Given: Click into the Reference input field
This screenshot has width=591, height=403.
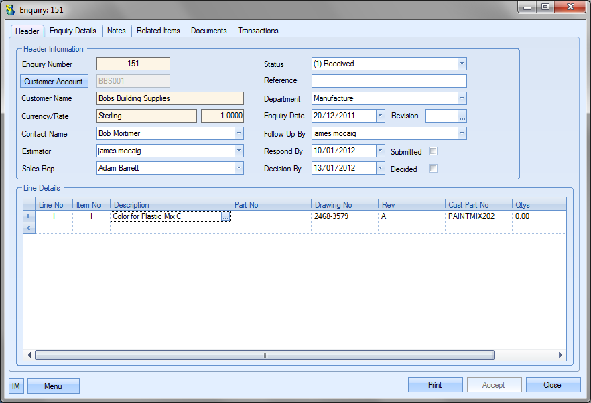Looking at the screenshot, I should pyautogui.click(x=389, y=81).
